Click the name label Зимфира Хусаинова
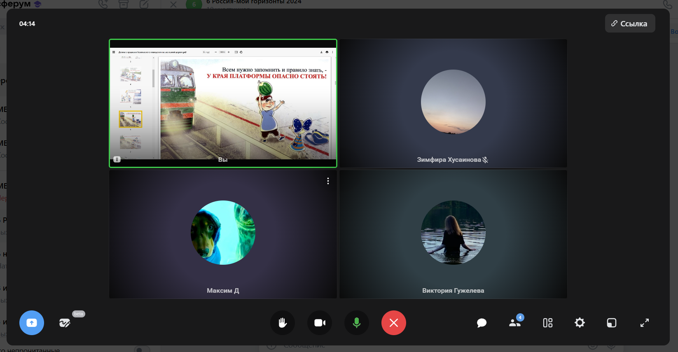Screen dimensions: 678x352 tap(449, 160)
